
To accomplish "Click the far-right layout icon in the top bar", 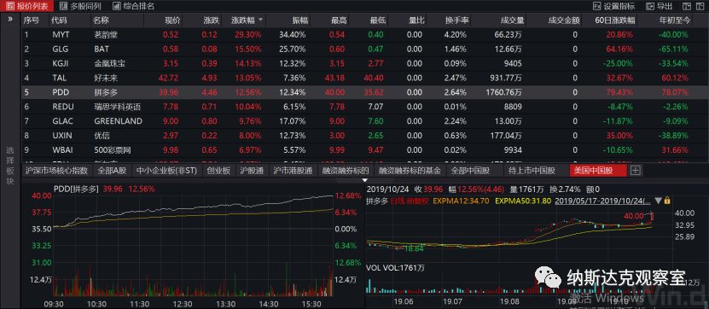I will tap(700, 6).
